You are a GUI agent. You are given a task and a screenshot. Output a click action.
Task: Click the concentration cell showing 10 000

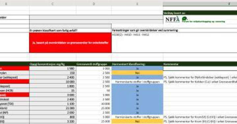click(x=53, y=82)
